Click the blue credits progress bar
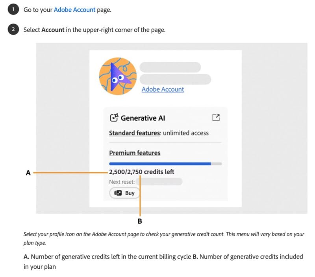This screenshot has height=277, width=315. 160,163
